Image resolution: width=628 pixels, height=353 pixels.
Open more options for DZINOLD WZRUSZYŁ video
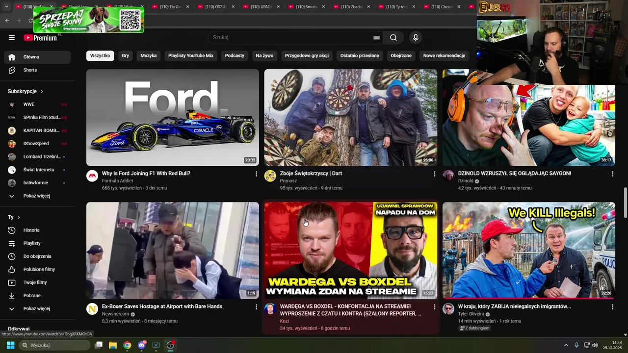coord(612,174)
